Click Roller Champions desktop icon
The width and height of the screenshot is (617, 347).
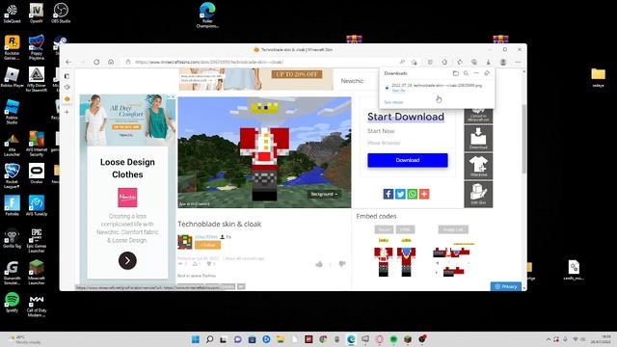click(207, 15)
